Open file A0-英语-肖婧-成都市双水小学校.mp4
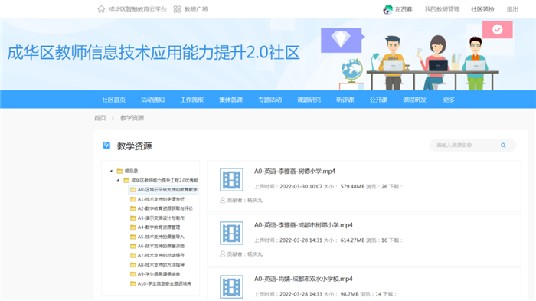This screenshot has width=536, height=301. pyautogui.click(x=303, y=279)
